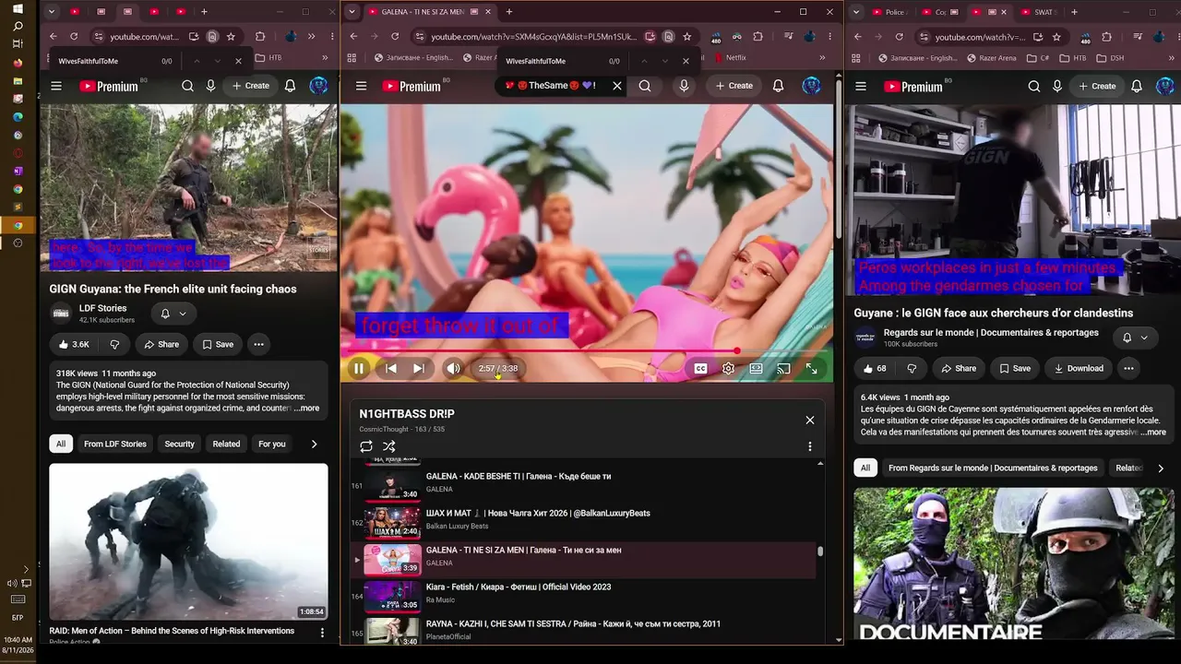The height and width of the screenshot is (664, 1181).
Task: Clear the TheSame search text in YouTube
Action: [617, 86]
